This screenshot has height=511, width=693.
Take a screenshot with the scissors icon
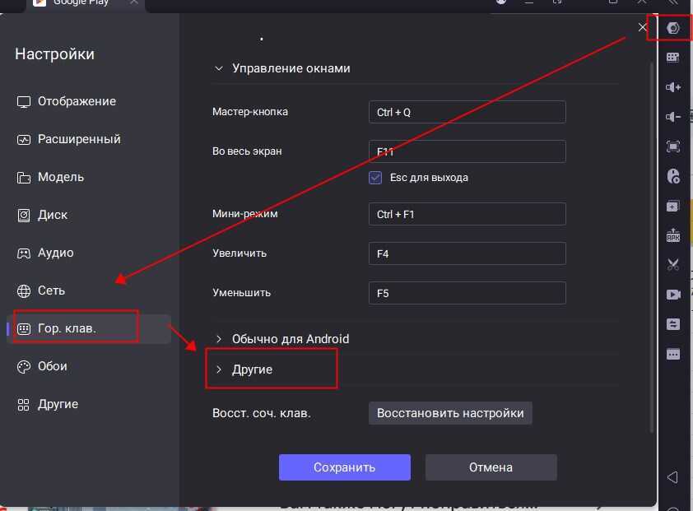pos(673,264)
